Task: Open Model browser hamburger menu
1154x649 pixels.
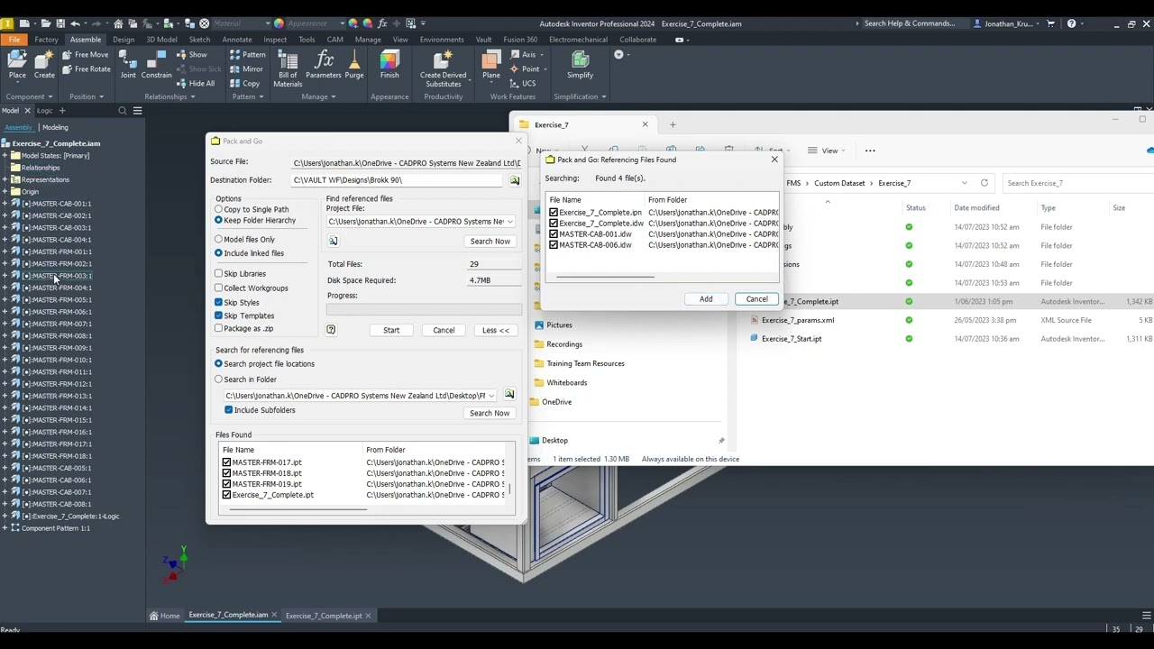Action: tap(138, 111)
